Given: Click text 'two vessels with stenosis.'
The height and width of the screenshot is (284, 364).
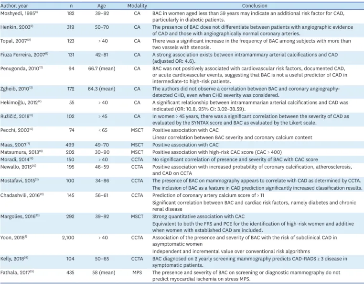Looking at the screenshot, I should (x=182, y=47).
